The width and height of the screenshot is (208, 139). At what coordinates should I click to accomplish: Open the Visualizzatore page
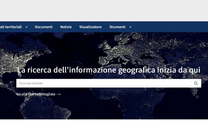click(90, 27)
